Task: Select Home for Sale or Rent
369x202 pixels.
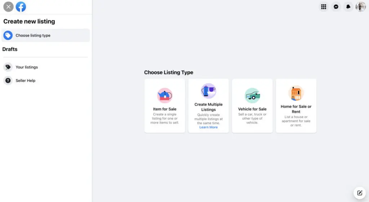Action: [x=296, y=109]
